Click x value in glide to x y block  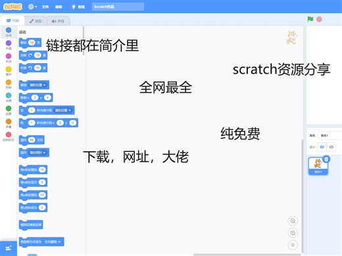60,123
